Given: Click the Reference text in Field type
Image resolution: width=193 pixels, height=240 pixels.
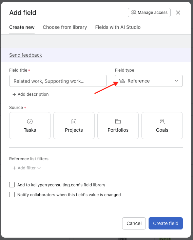Looking at the screenshot, I should [x=138, y=81].
